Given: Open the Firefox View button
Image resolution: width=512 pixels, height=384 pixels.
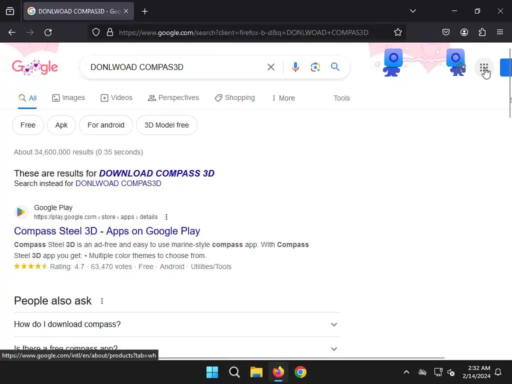Looking at the screenshot, I should 10,11.
